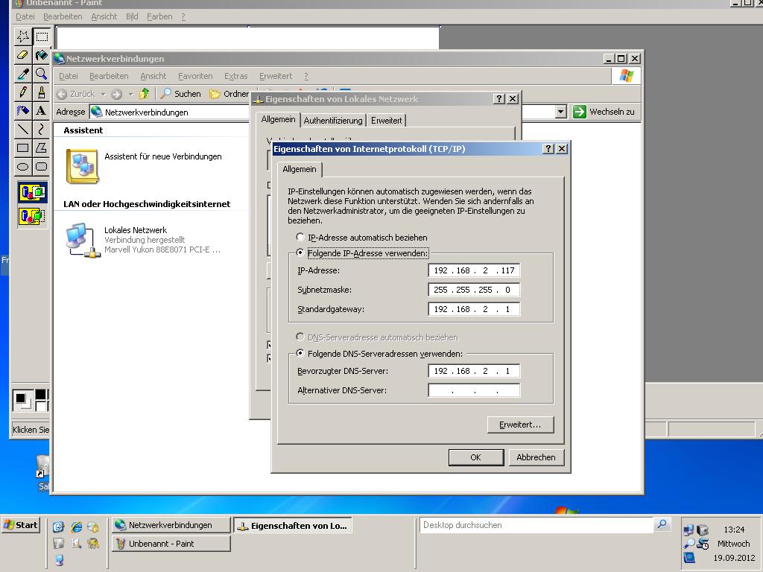Open the Extras menu in Netzwerkverbindungen
This screenshot has width=763, height=572.
(x=235, y=76)
